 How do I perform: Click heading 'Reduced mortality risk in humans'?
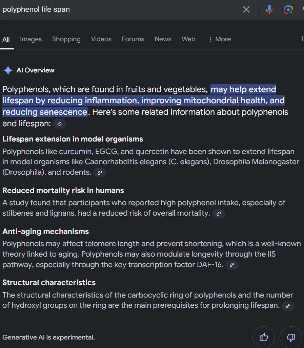coord(63,191)
